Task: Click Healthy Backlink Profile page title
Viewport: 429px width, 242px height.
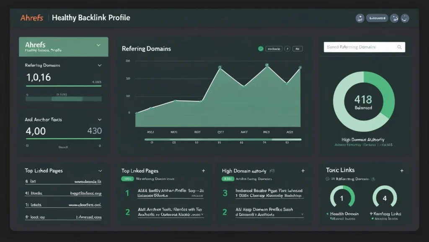Action: tap(91, 18)
